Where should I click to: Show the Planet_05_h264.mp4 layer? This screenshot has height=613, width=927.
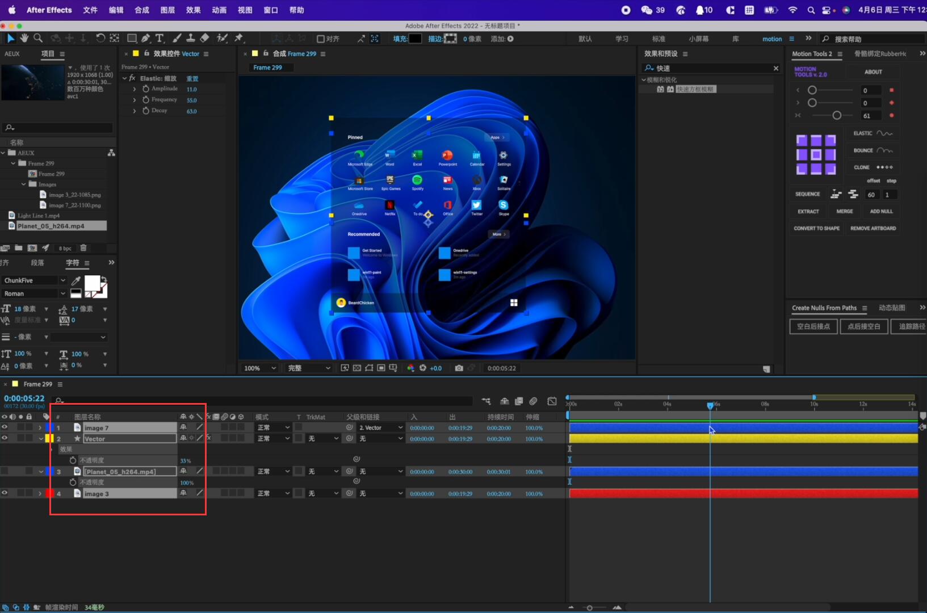click(x=5, y=471)
